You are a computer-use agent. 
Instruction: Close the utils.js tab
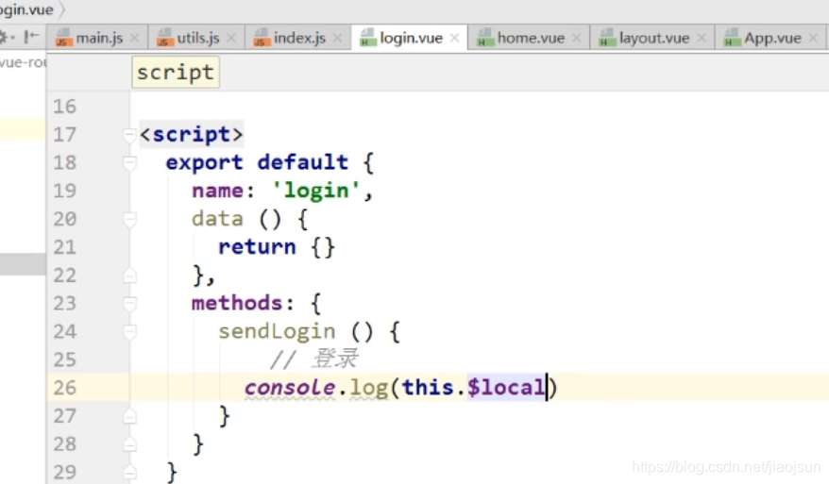(x=231, y=38)
